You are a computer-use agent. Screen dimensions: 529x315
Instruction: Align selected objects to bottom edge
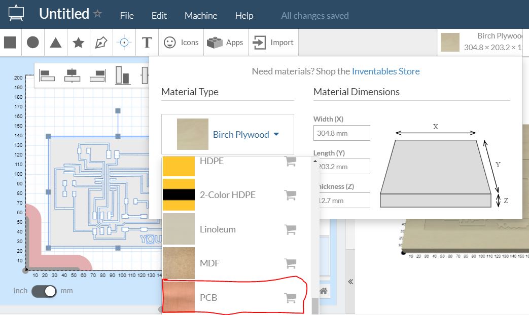(122, 75)
